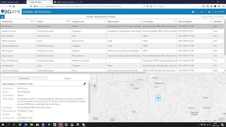Switch to the Anexos tab

click(68, 78)
